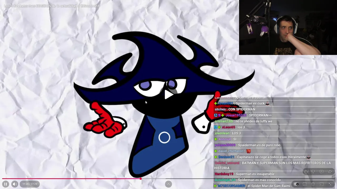Click the message 'jovenlean : LOS 3'
337x189 pixels.
click(x=228, y=133)
